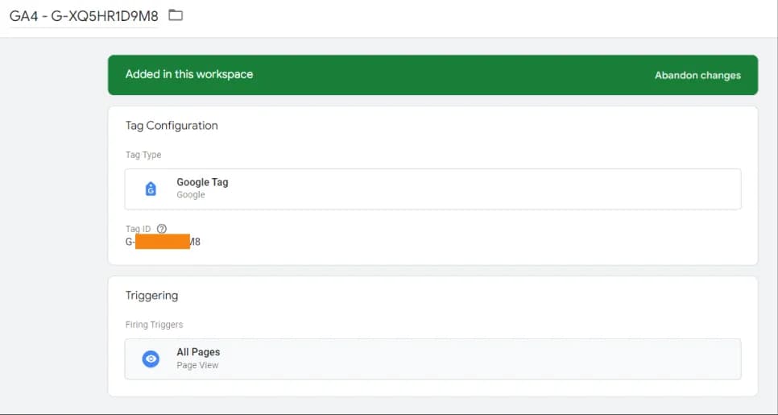
Task: Click the folder icon beside the tag name
Action: 176,15
